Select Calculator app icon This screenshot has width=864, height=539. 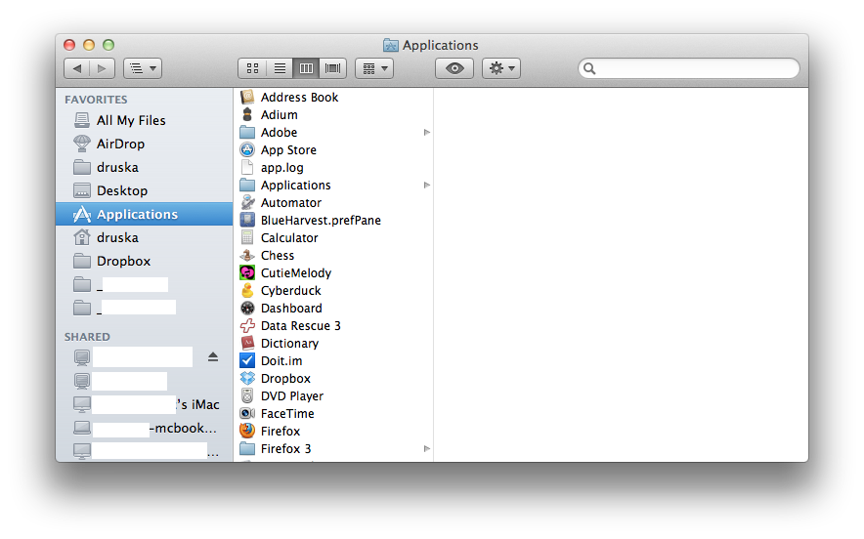pyautogui.click(x=247, y=238)
